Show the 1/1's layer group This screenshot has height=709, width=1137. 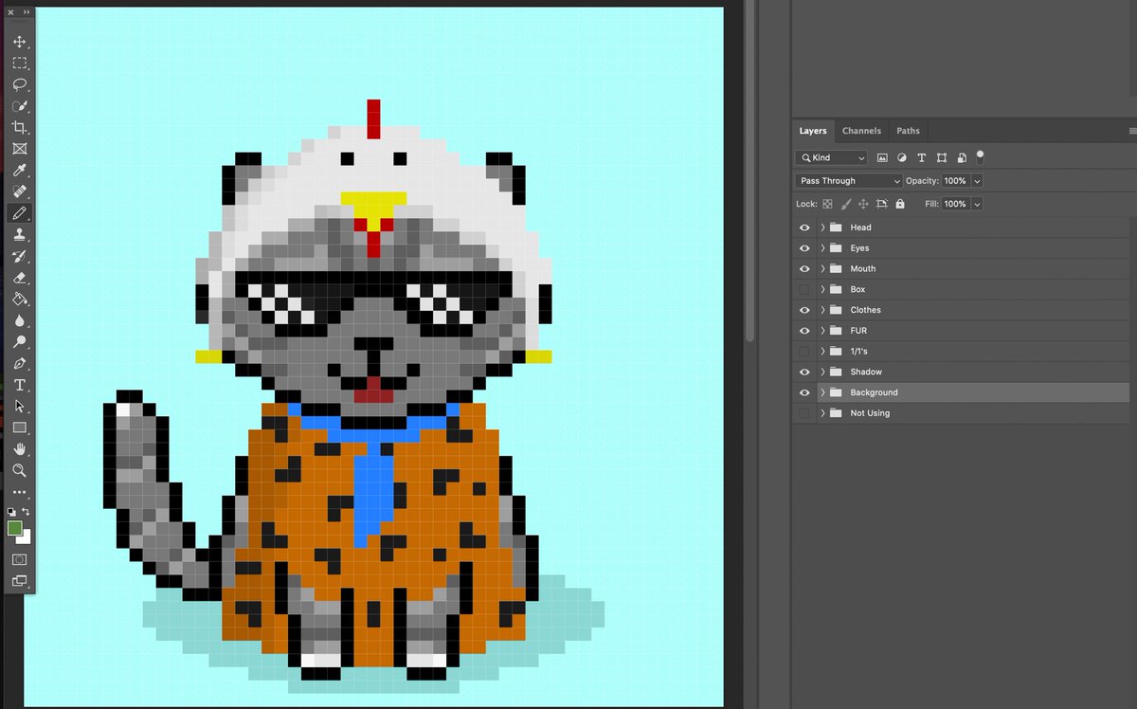804,352
